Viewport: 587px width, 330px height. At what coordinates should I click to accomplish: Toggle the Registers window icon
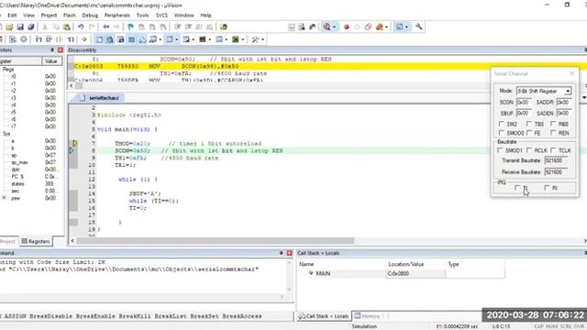(131, 39)
